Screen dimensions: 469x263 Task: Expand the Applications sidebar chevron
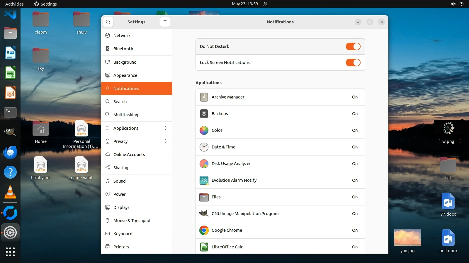(166, 128)
